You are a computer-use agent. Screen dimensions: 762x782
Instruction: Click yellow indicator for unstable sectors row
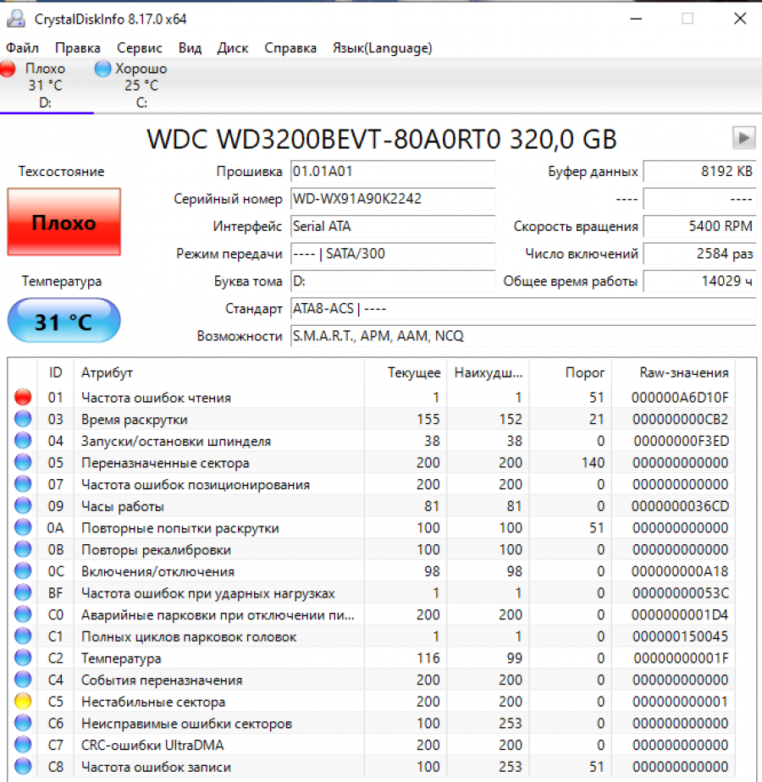[x=23, y=702]
